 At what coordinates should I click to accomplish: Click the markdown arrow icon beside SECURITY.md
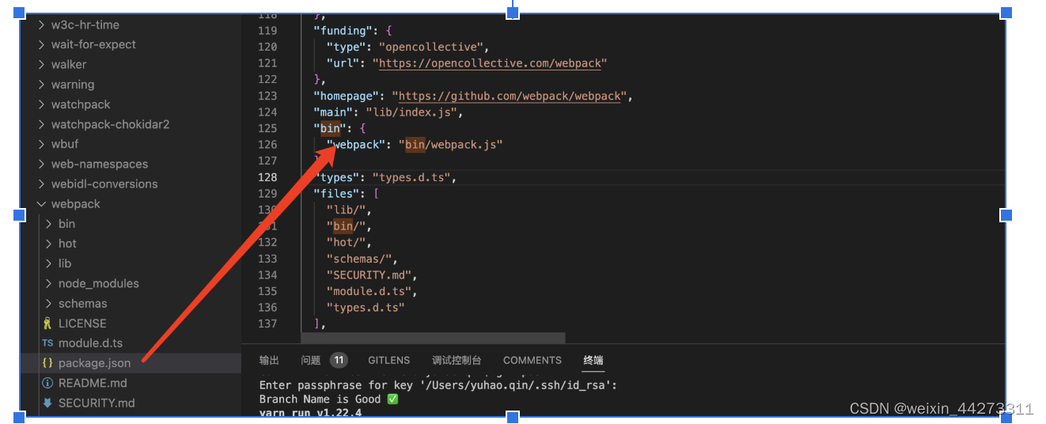pos(47,403)
